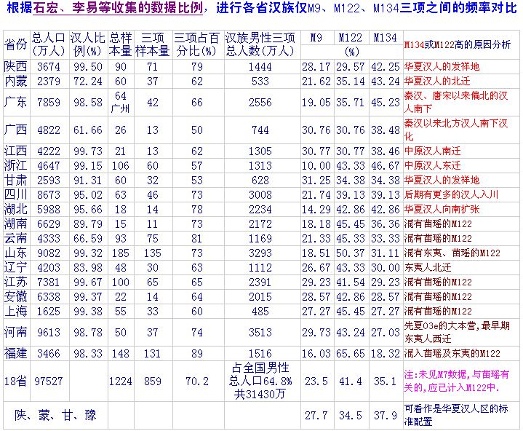Select total population value 97527
523x431 pixels.
point(49,381)
